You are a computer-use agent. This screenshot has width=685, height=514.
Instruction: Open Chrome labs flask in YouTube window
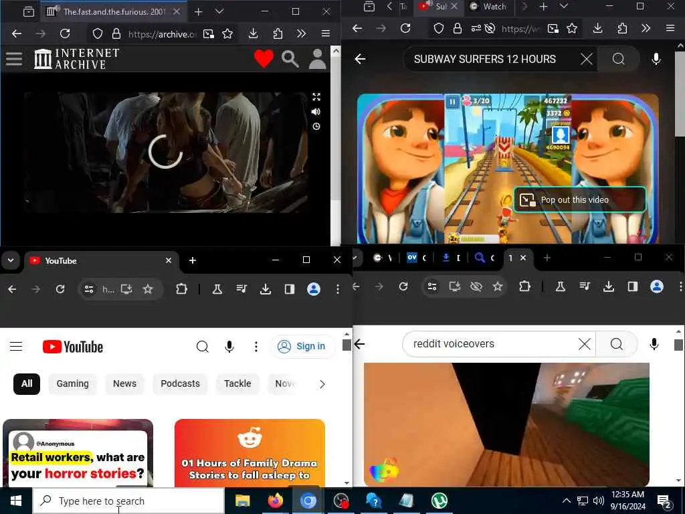click(217, 289)
